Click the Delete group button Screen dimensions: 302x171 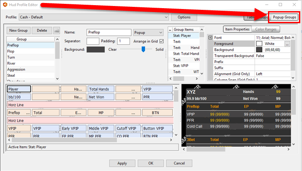42,31
